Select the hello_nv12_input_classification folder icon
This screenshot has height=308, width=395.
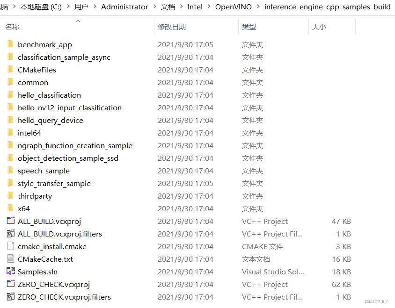10,107
